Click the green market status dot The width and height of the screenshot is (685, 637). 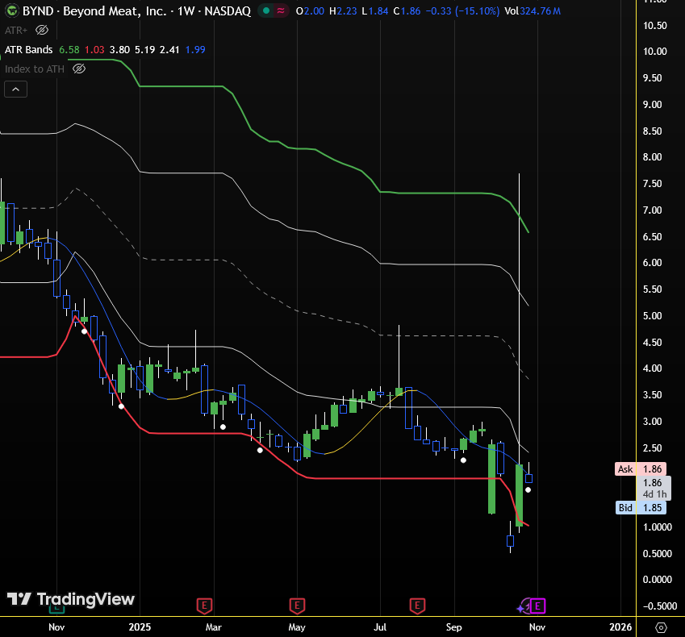click(x=265, y=11)
